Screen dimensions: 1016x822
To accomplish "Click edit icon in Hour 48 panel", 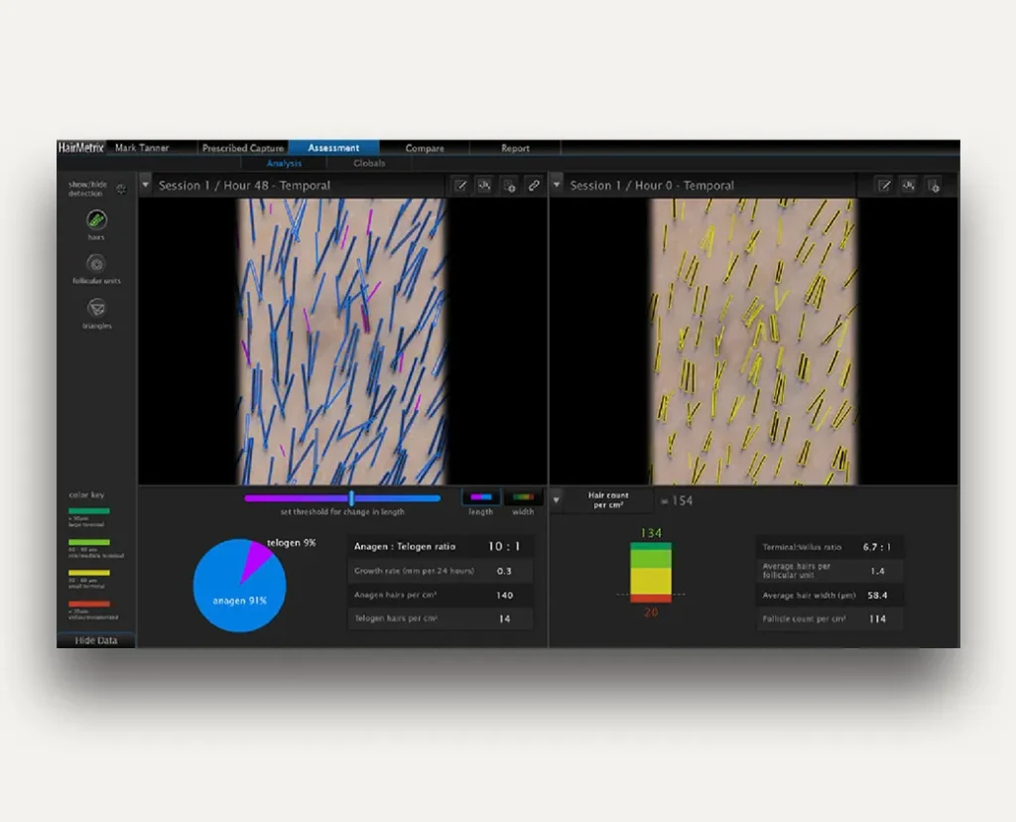I will 460,186.
